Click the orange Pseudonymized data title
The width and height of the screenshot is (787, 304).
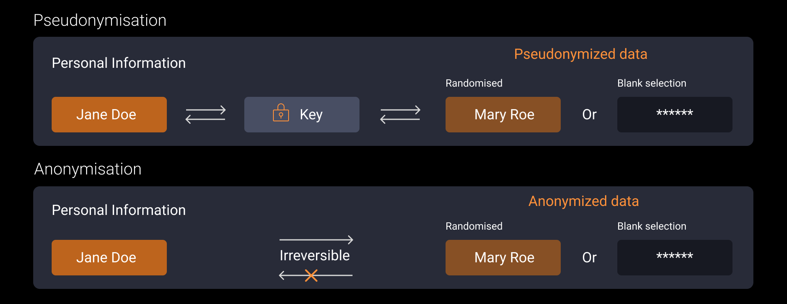[x=580, y=54]
